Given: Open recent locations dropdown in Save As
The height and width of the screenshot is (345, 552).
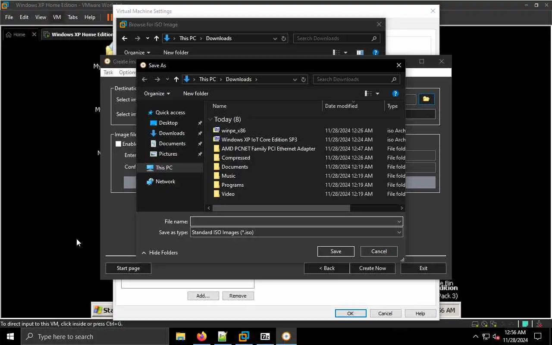Looking at the screenshot, I should coord(167,79).
